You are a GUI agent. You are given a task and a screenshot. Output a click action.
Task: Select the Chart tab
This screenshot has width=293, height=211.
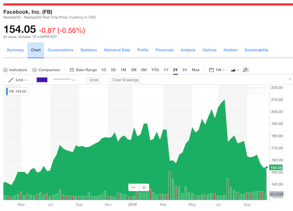36,50
